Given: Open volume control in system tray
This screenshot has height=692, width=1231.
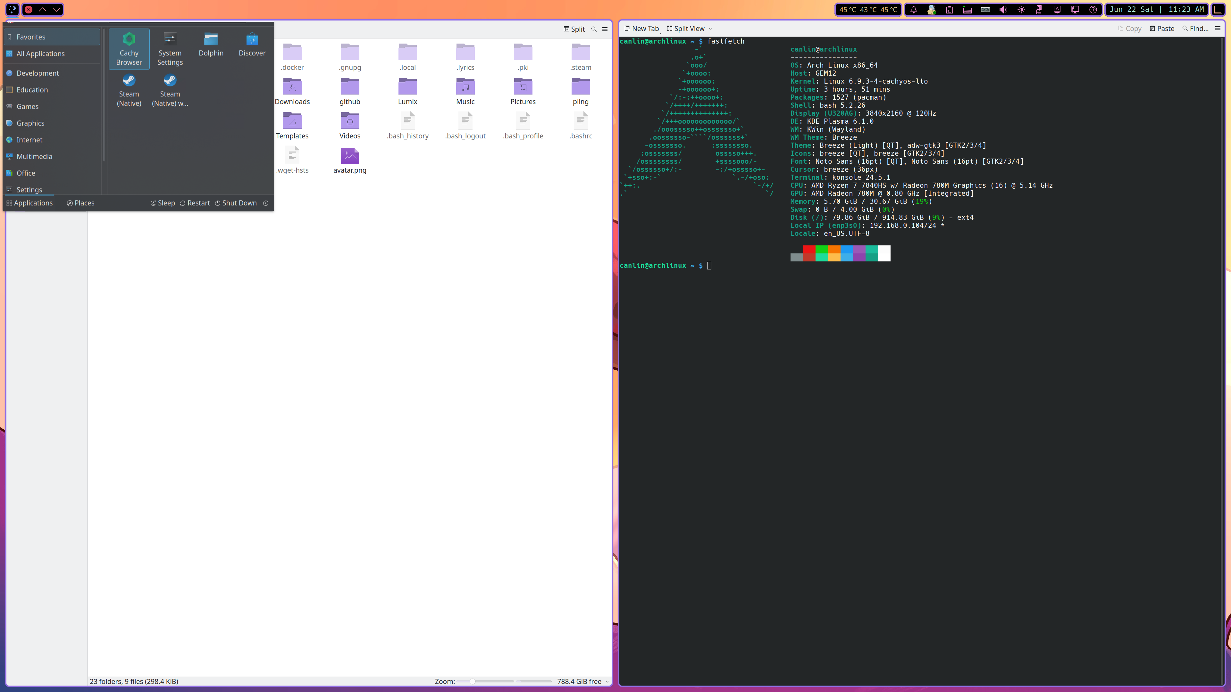Looking at the screenshot, I should [1003, 10].
